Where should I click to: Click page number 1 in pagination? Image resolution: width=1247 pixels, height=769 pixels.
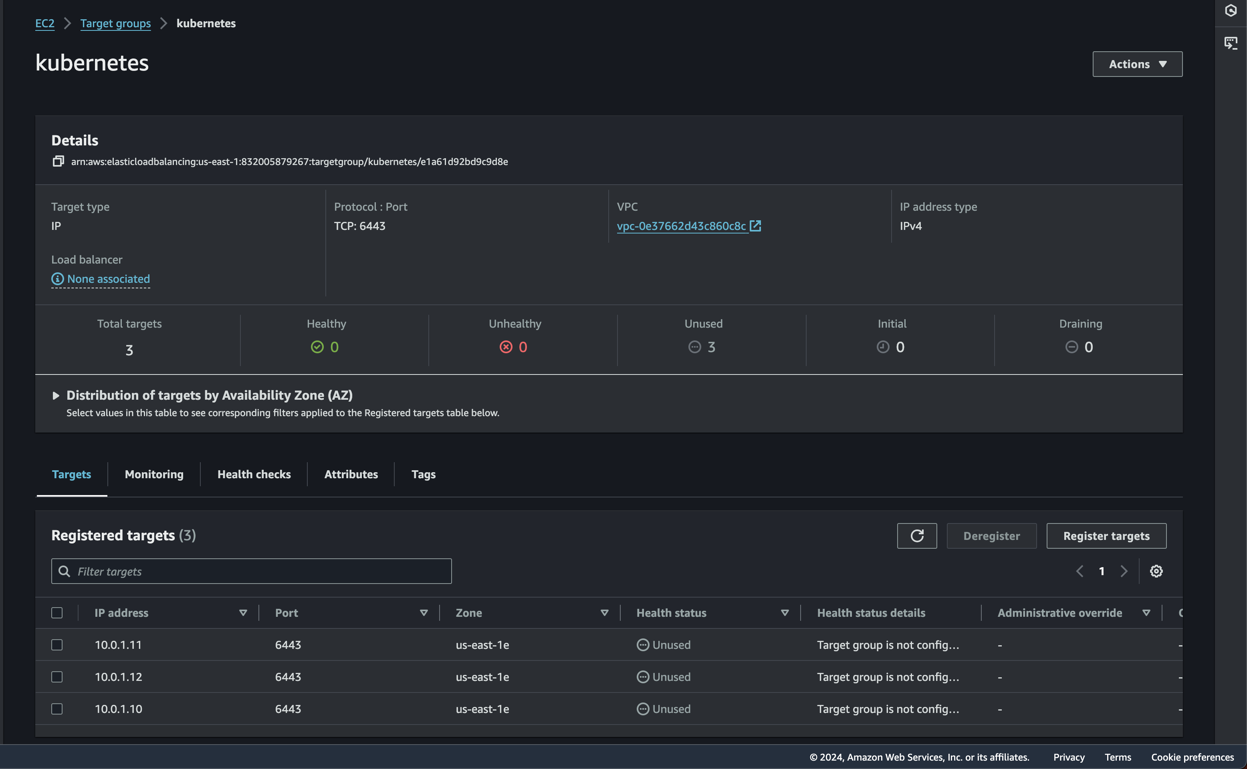tap(1102, 571)
